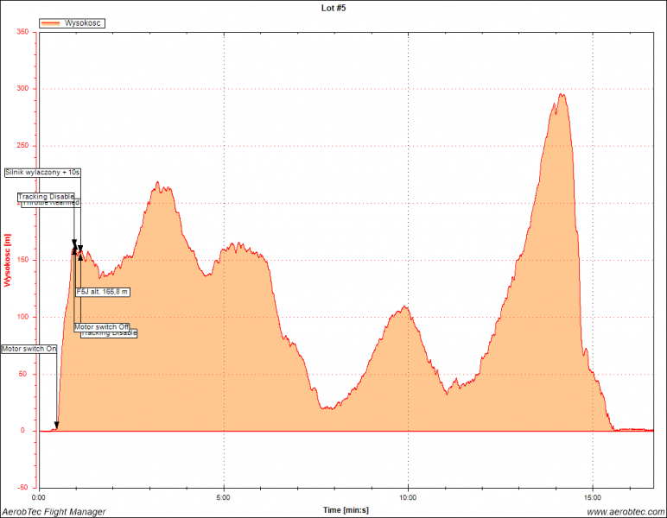Click the highest altitude peak near 14:00

click(562, 95)
